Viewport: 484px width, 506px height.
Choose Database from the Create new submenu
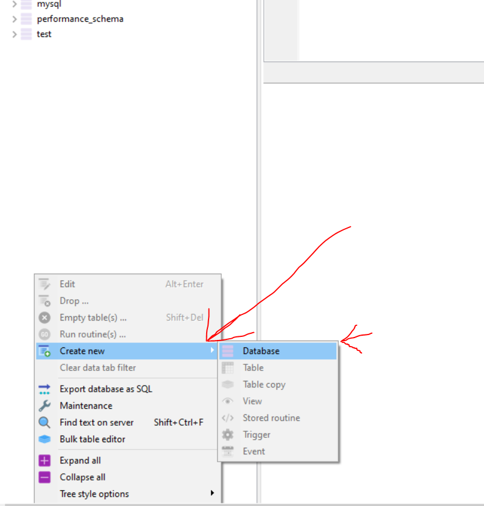click(x=261, y=351)
